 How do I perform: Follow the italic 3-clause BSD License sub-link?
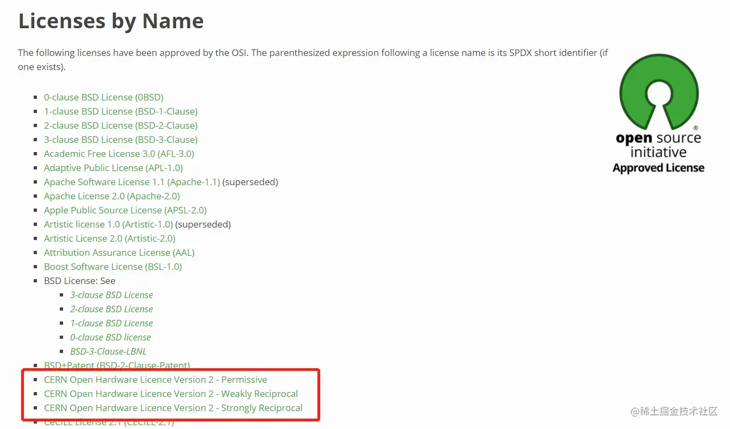click(111, 295)
